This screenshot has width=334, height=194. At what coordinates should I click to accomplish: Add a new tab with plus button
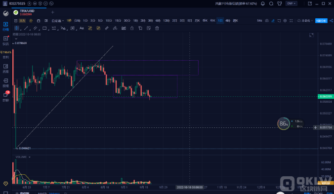pos(52,12)
